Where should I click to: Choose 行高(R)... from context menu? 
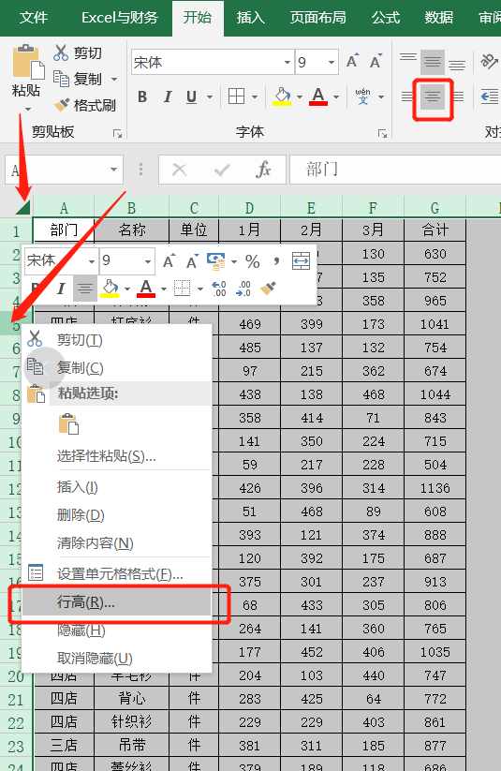click(117, 601)
